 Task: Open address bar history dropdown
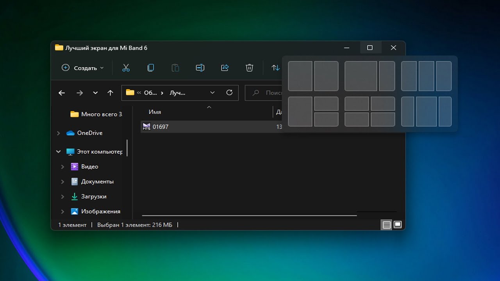[x=212, y=92]
